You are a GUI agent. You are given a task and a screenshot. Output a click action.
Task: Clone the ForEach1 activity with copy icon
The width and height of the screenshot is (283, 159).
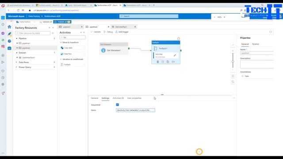168,62
